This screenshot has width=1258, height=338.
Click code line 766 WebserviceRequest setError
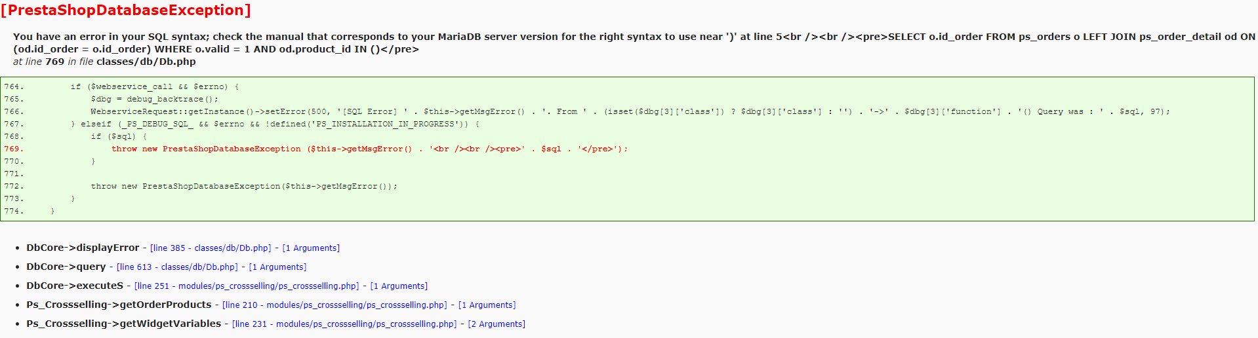pos(630,112)
